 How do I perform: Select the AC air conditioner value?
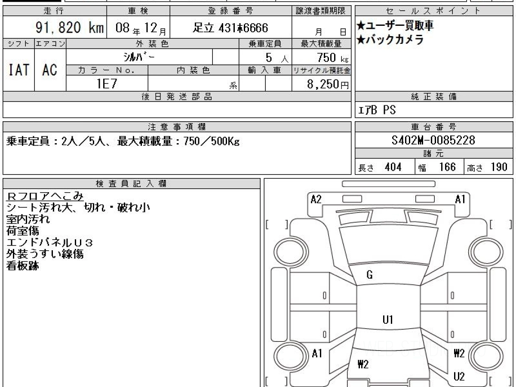50,70
